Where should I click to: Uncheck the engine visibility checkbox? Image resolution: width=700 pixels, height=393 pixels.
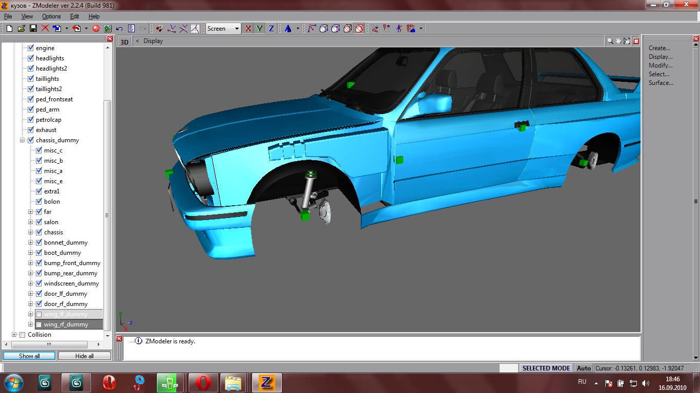click(30, 48)
